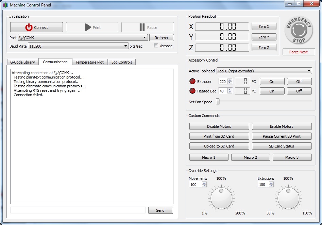Click the red Heated Bed status indicator
The width and height of the screenshot is (322, 225).
(192, 91)
